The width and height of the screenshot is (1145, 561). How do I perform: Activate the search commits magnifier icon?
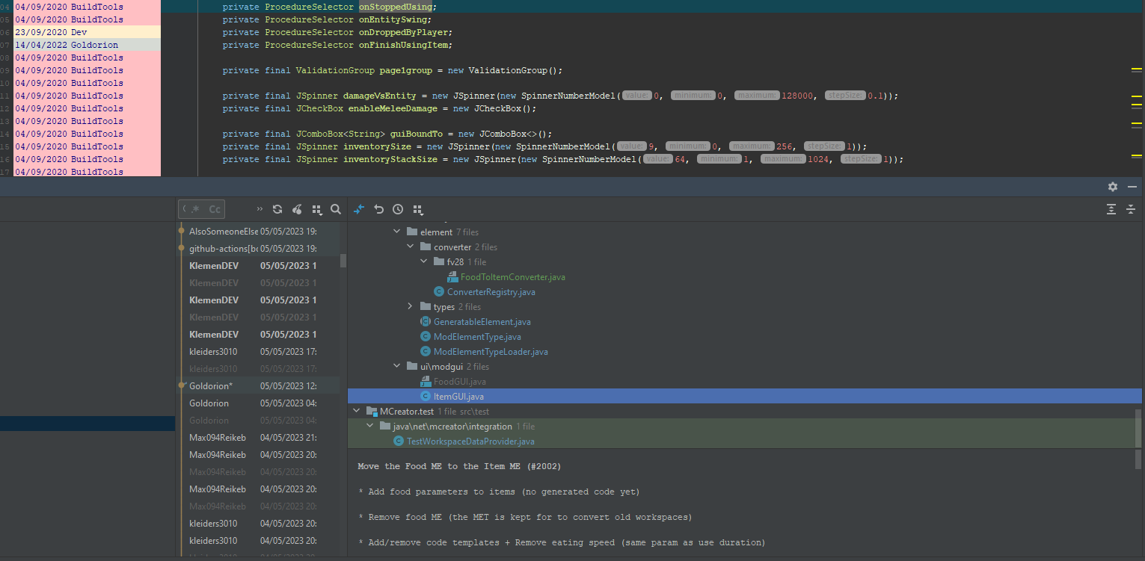(x=334, y=209)
